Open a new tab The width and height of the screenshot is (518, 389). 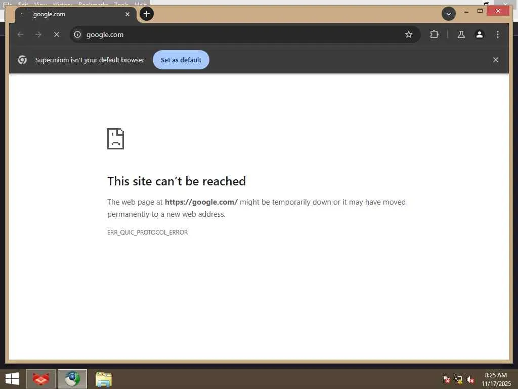pyautogui.click(x=147, y=14)
